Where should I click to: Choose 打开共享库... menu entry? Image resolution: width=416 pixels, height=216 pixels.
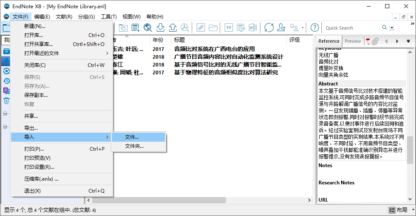[x=62, y=44]
